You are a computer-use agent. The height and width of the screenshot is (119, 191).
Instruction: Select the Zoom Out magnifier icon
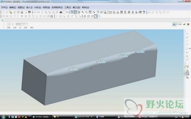86,12
